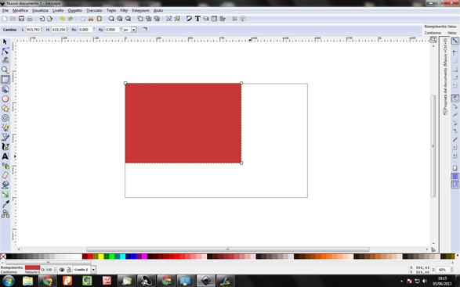Open the Align and Distribute dialog icon
This screenshot has height=287, width=460.
coord(223,19)
